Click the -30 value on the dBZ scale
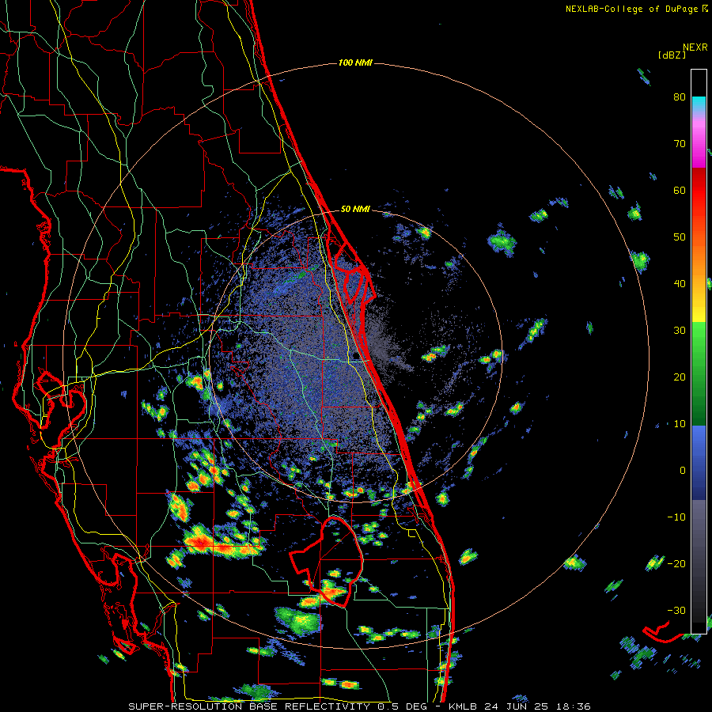This screenshot has height=712, width=712. pyautogui.click(x=676, y=610)
